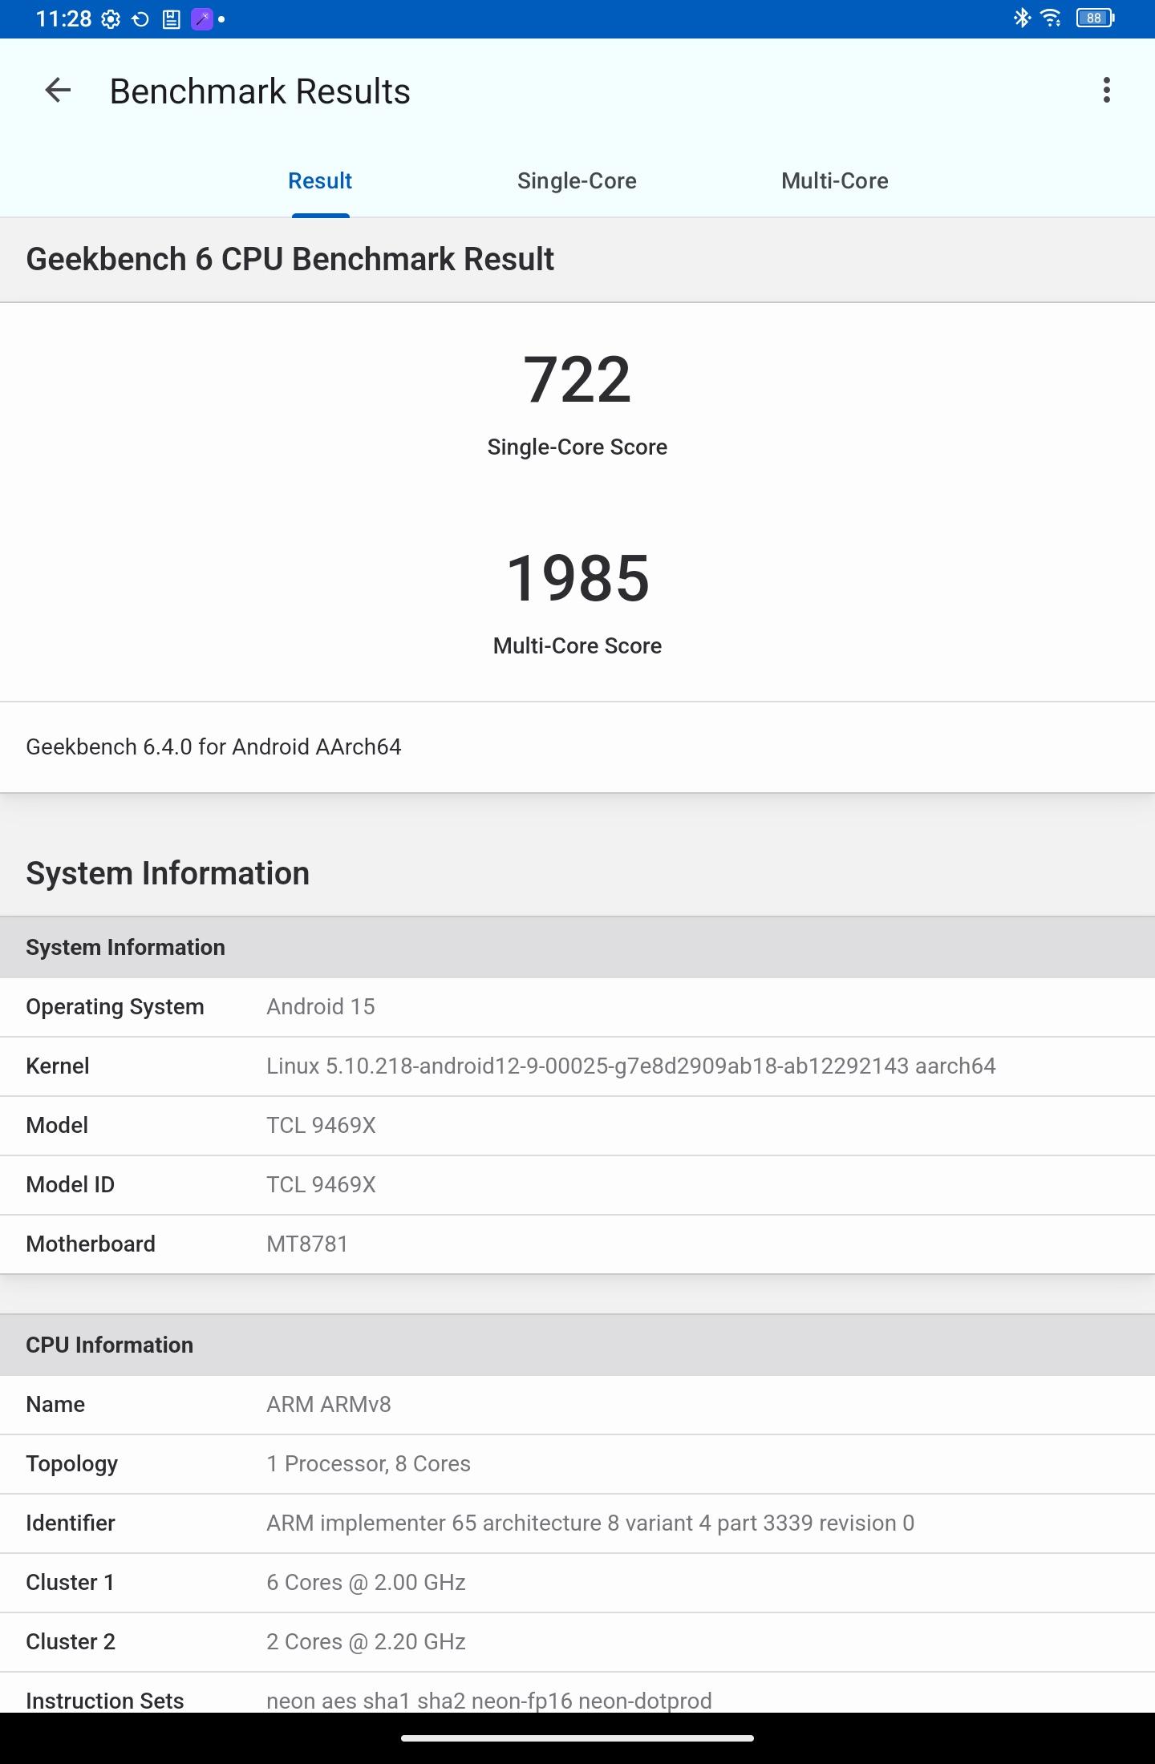Tap the 722 single-core score
This screenshot has height=1764, width=1155.
pyautogui.click(x=577, y=380)
